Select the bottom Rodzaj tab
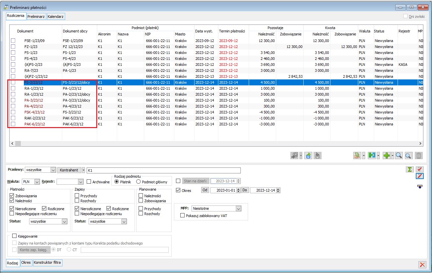The image size is (432, 273). tap(13, 263)
